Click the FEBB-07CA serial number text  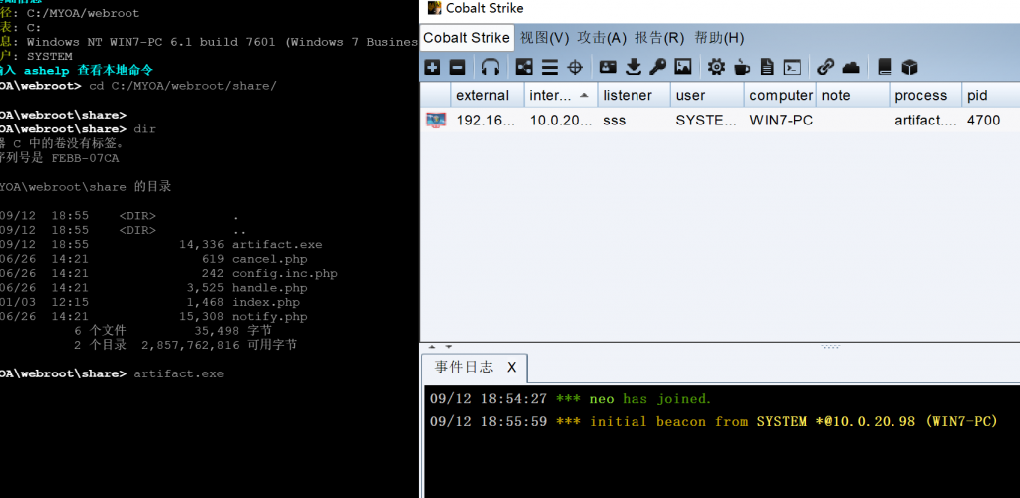pyautogui.click(x=86, y=157)
